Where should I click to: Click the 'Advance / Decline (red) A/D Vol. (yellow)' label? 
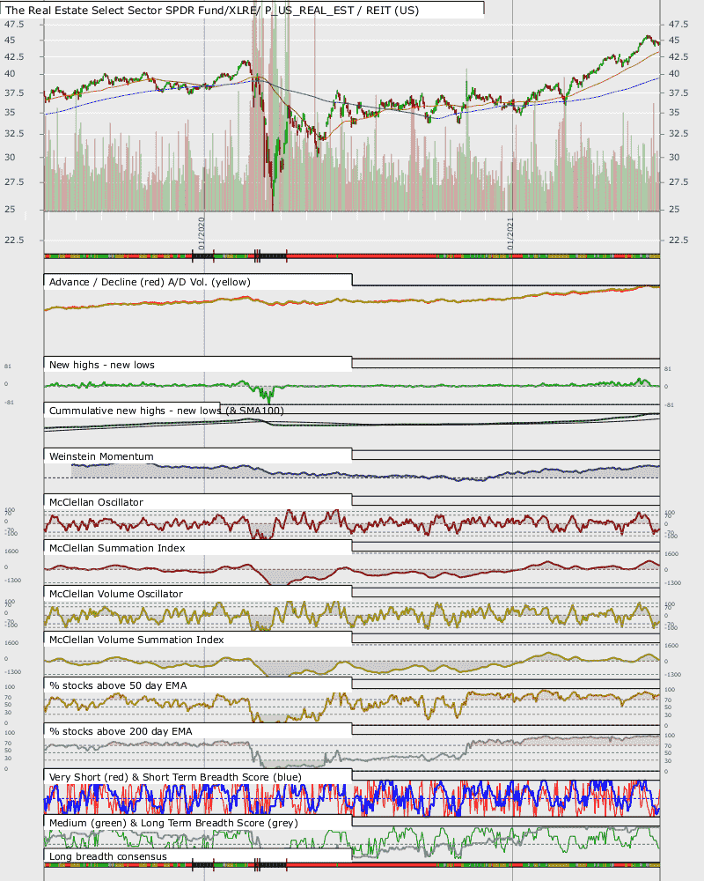click(150, 282)
